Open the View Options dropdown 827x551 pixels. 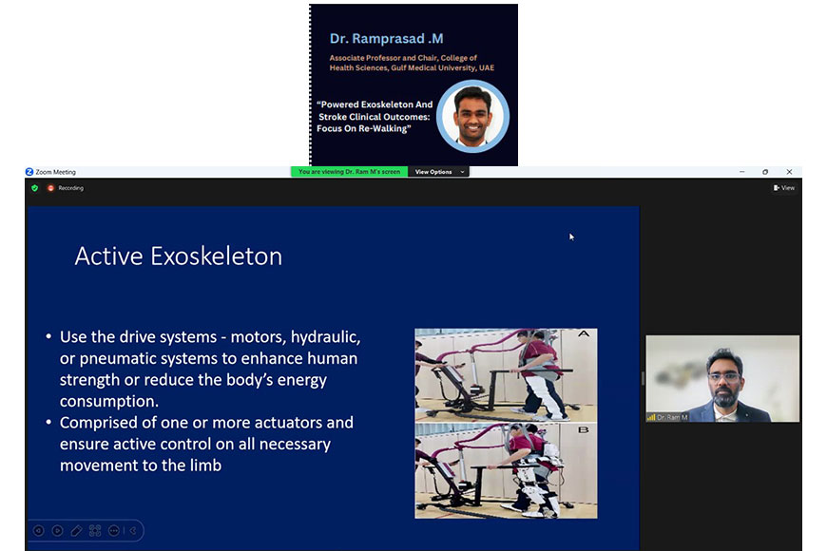click(x=439, y=172)
